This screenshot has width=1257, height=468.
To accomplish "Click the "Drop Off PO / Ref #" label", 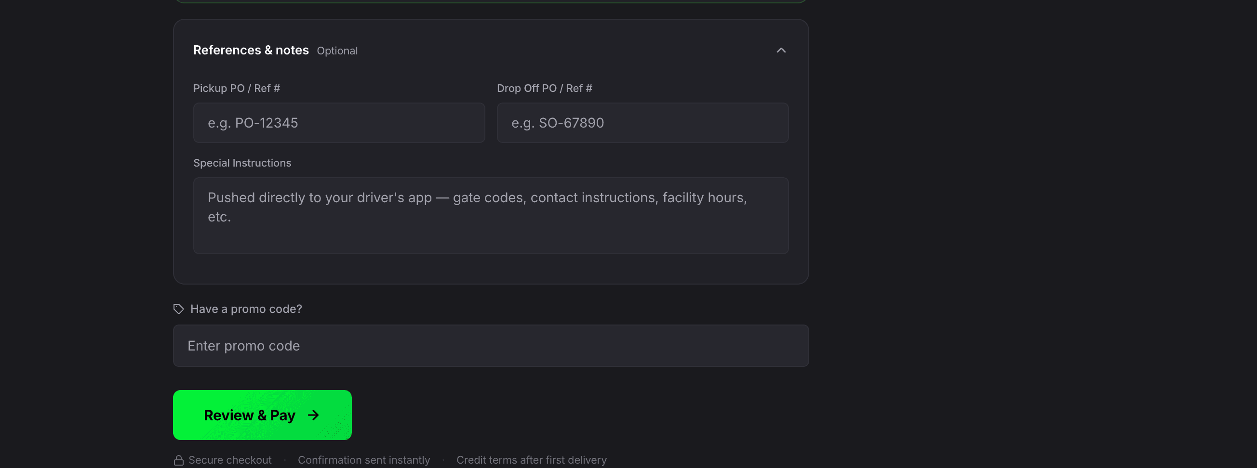I will click(545, 88).
